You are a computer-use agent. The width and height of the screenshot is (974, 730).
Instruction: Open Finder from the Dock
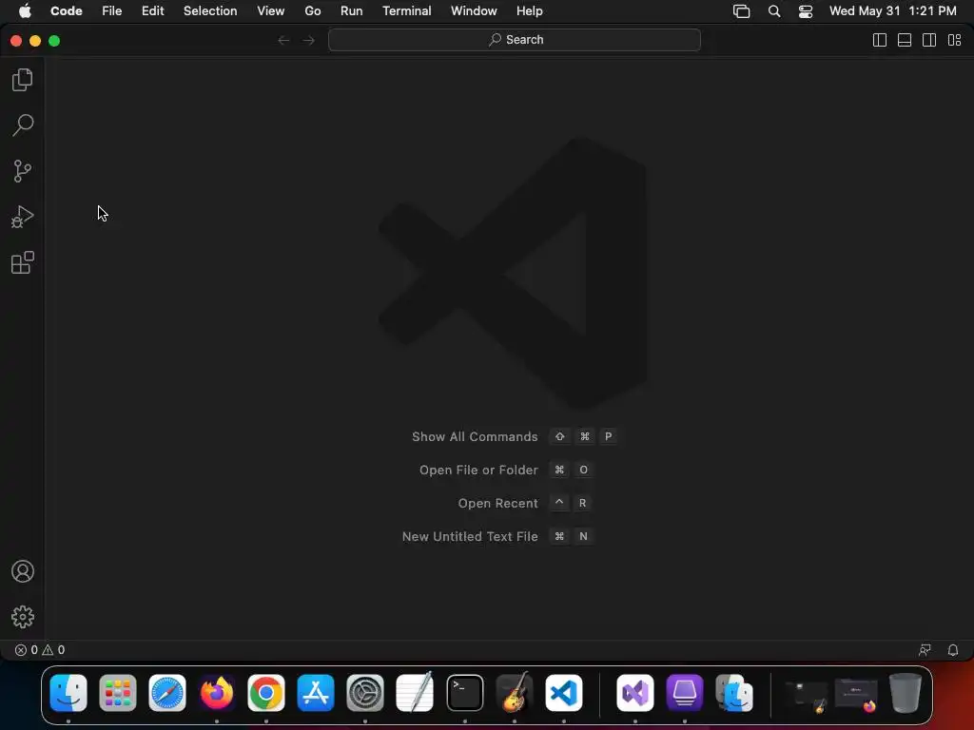(x=68, y=693)
